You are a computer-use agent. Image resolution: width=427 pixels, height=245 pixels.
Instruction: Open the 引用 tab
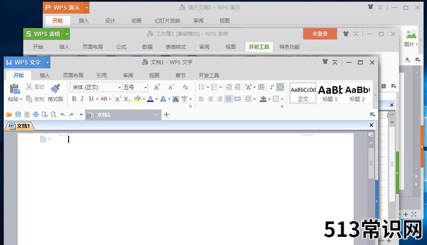tap(101, 75)
